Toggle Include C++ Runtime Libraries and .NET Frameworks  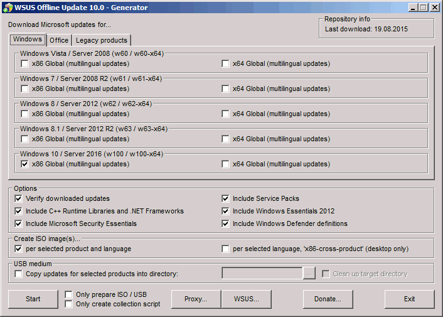tap(18, 211)
